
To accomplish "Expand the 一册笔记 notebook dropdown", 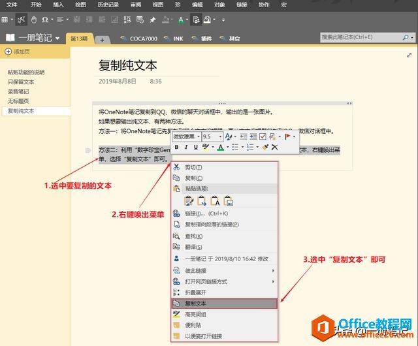I will 57,38.
